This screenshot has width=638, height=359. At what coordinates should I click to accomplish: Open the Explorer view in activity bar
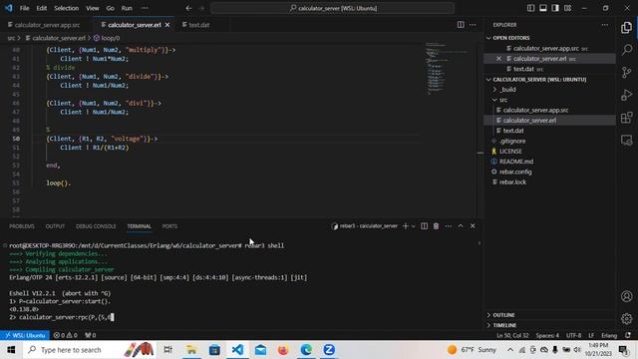(627, 28)
